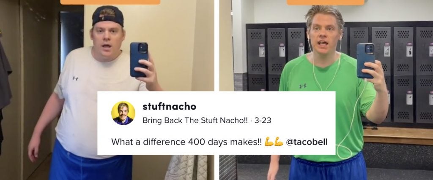Click the orange label bar above right photo
Viewport: 433px width, 180px height.
click(325, 3)
